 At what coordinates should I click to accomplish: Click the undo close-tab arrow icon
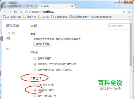click(x=21, y=12)
